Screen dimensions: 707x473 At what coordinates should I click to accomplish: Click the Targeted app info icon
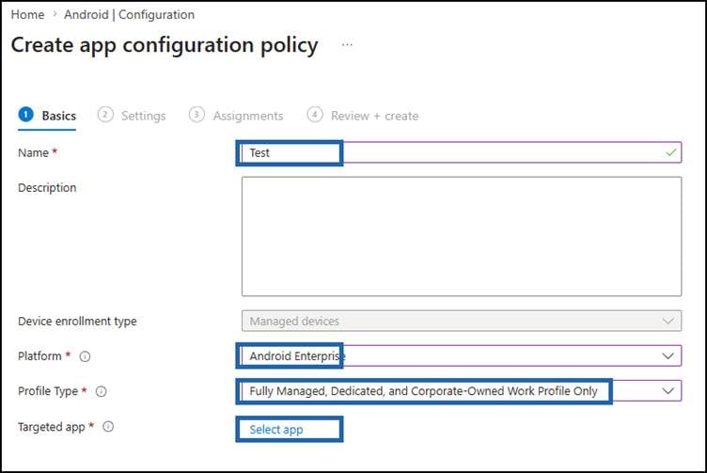pyautogui.click(x=108, y=426)
